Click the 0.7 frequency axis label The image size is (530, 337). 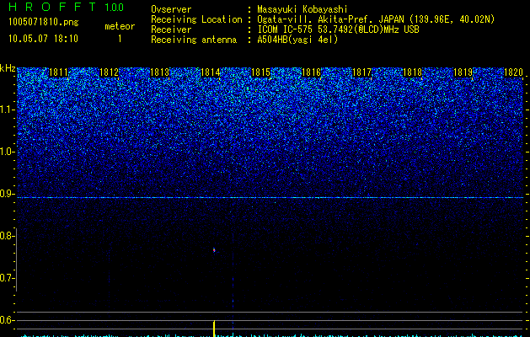point(6,278)
